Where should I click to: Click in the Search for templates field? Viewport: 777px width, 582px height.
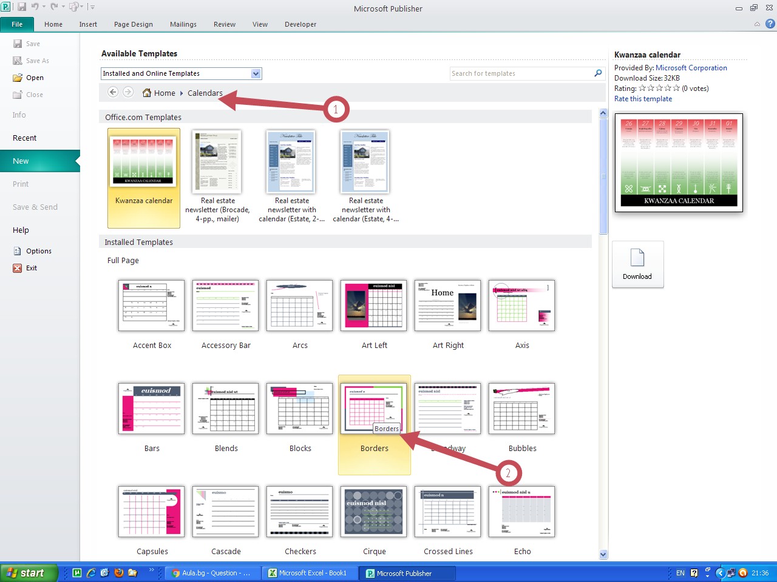[x=521, y=73]
